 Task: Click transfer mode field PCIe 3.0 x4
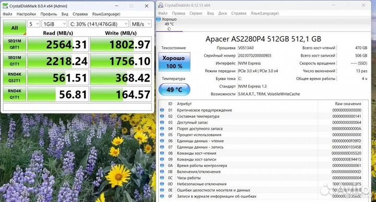(x=258, y=71)
